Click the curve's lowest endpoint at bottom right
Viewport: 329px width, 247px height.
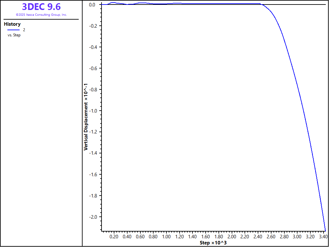(x=325, y=230)
